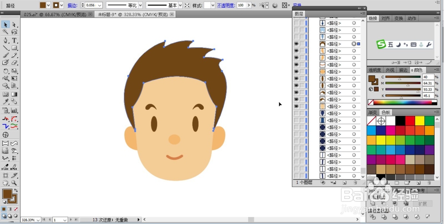Open the 基本 brush definition dropdown
Image resolution: width=444 pixels, height=224 pixels.
click(180, 5)
